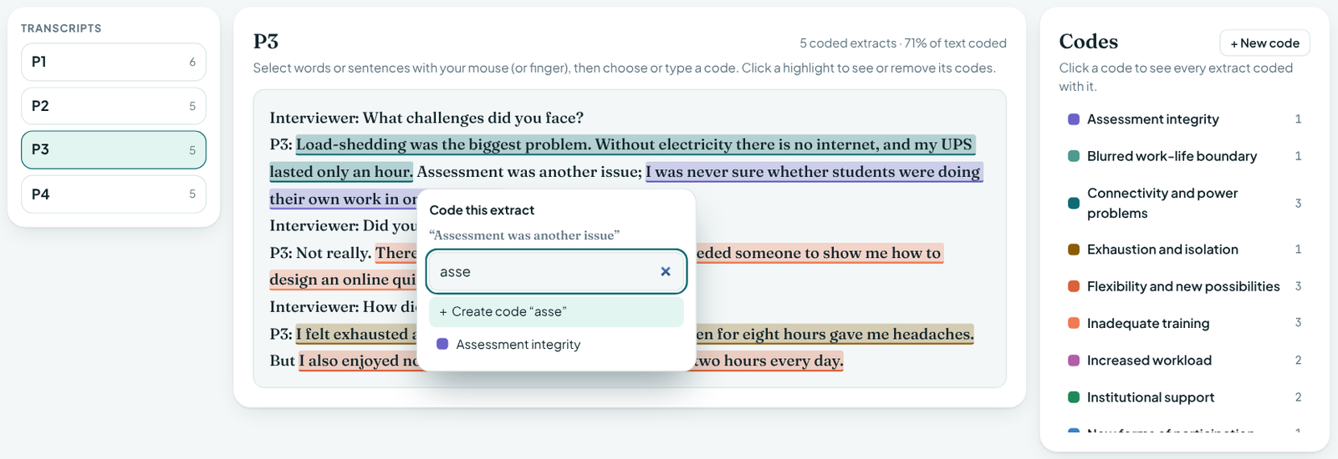Click the Codes panel heading
Screen dimensions: 1338x459
pos(1088,41)
